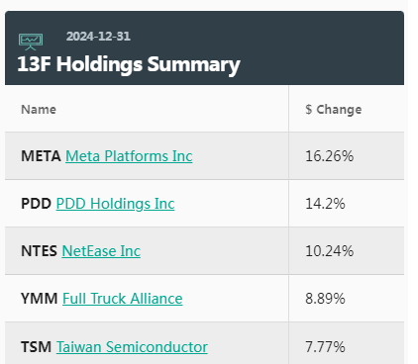
Task: Open the Meta Platforms Inc link
Action: 129,156
